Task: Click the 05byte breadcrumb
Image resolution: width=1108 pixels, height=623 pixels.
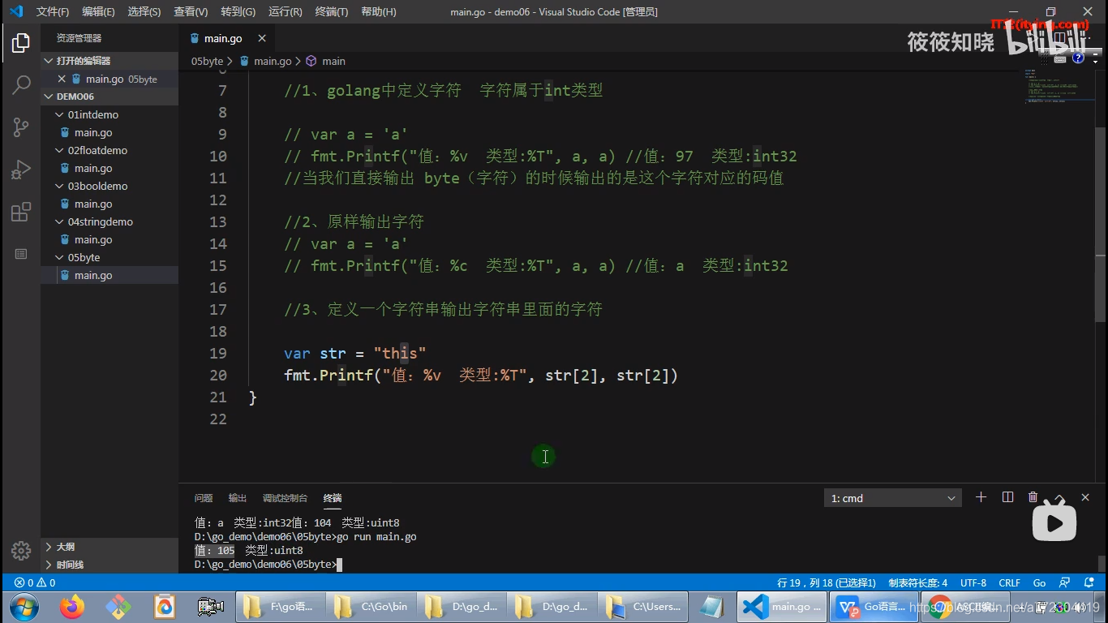Action: point(207,61)
